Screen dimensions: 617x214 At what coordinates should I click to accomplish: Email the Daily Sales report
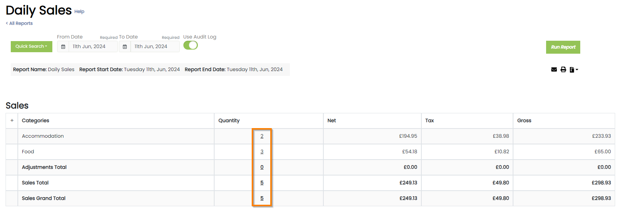[554, 70]
